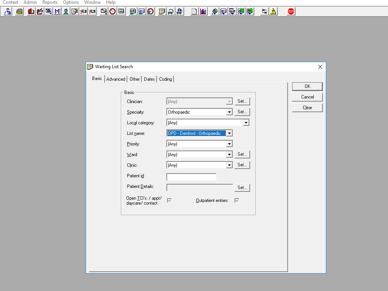The width and height of the screenshot is (388, 291).
Task: Click the coloured bar chart toolbar icon
Action: click(203, 11)
